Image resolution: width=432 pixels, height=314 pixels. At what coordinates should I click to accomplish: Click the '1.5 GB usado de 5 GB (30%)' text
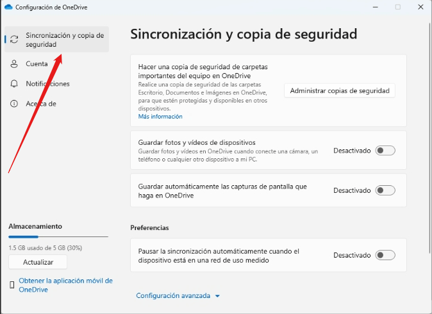click(x=46, y=248)
